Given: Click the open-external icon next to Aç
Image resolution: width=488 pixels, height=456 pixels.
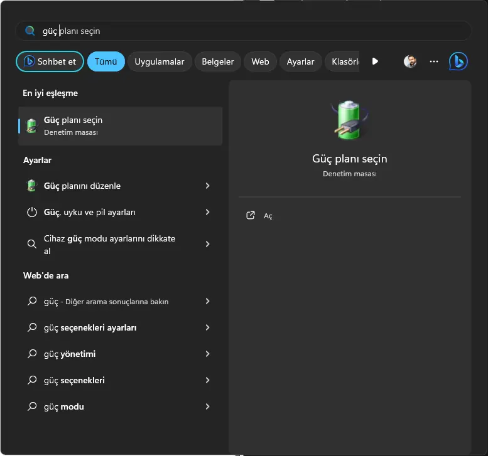Looking at the screenshot, I should (x=251, y=215).
